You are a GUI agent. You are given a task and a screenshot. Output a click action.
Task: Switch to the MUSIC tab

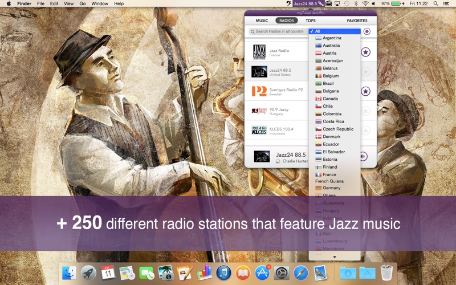click(x=262, y=21)
